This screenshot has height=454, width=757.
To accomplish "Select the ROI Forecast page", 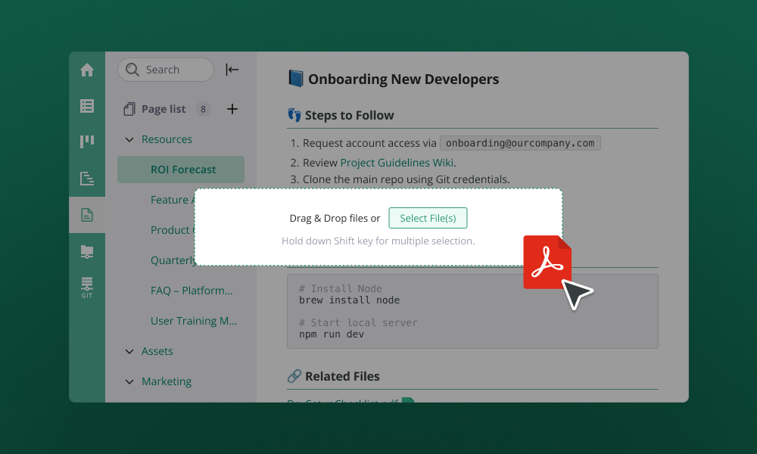I will pyautogui.click(x=183, y=169).
